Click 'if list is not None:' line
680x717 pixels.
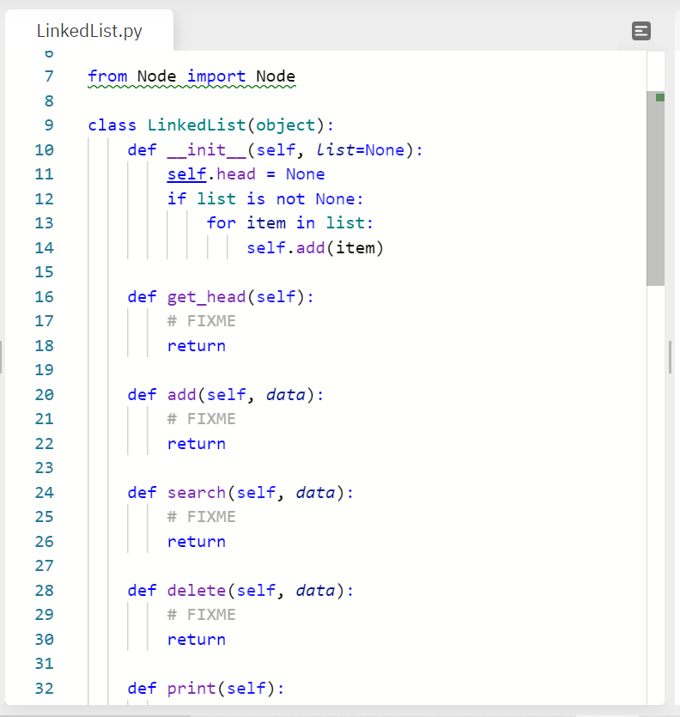(265, 199)
